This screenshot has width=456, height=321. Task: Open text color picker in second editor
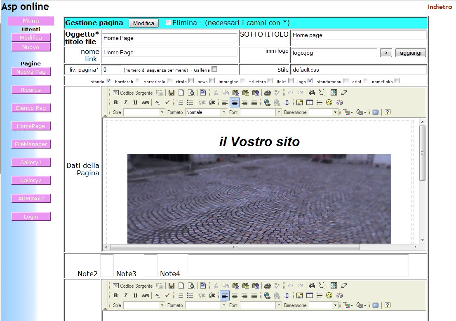click(348, 305)
